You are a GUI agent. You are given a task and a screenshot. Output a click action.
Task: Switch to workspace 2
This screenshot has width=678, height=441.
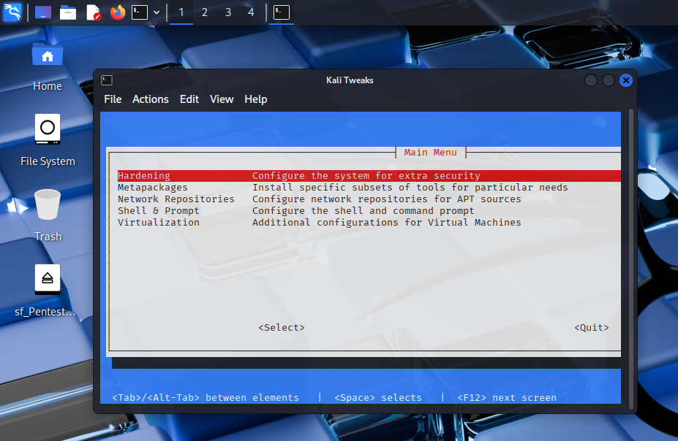[205, 12]
